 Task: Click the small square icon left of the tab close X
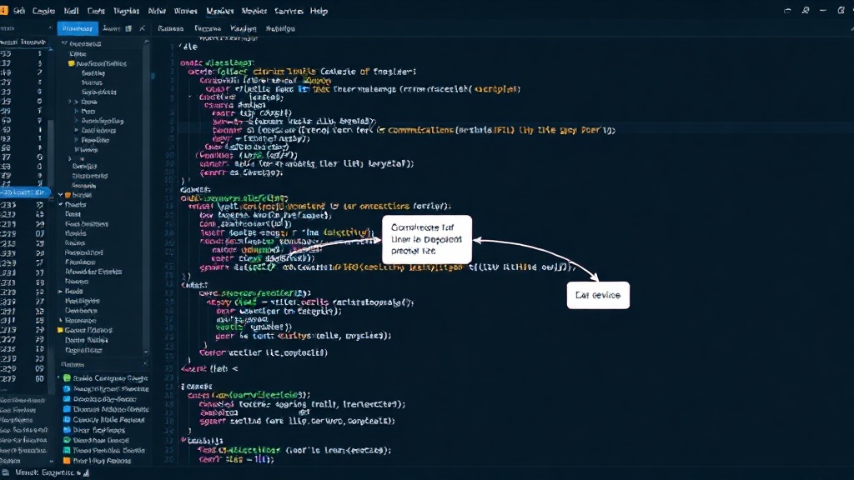[x=128, y=28]
